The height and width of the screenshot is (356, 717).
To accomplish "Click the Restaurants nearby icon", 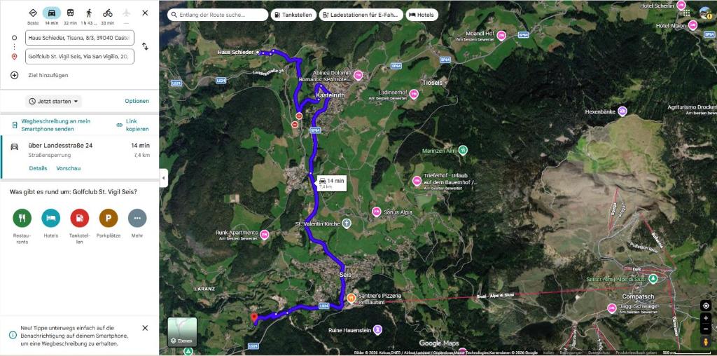I will click(22, 218).
